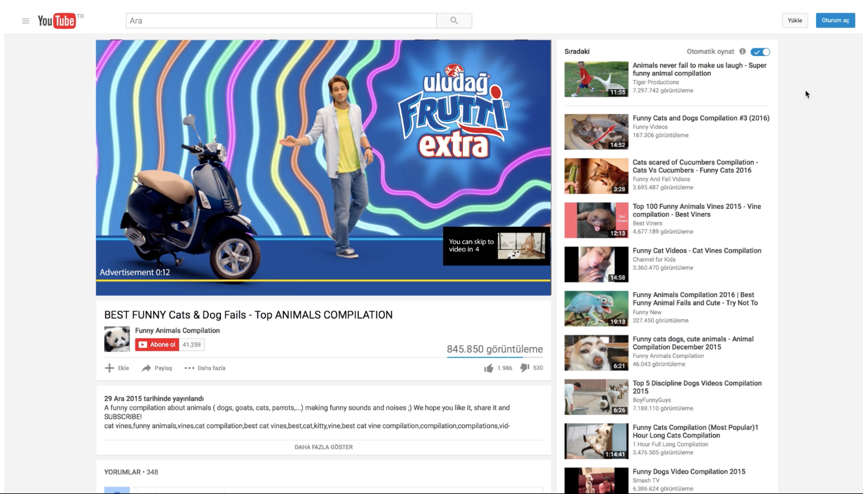Open Funny Cats Compilation 1 Hour Long
863x494 pixels.
696,431
